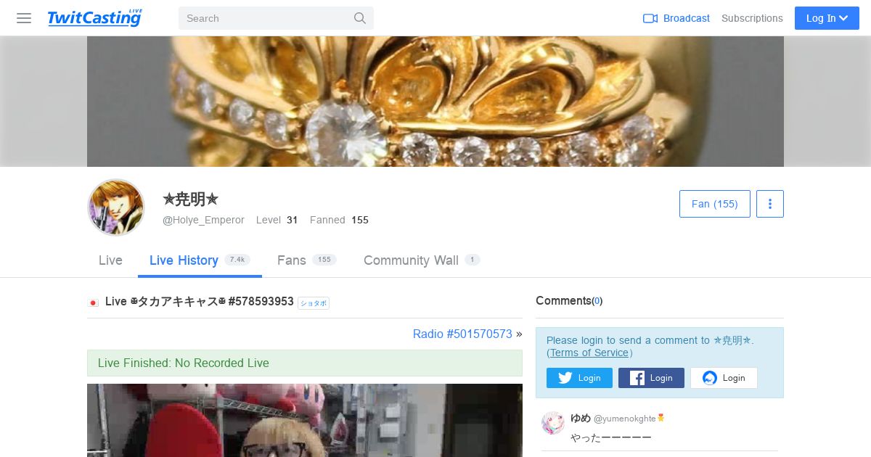The height and width of the screenshot is (457, 871).
Task: Switch to the Live tab
Action: (110, 260)
